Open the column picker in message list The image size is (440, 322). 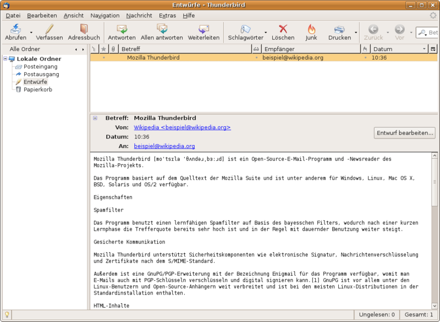(433, 49)
